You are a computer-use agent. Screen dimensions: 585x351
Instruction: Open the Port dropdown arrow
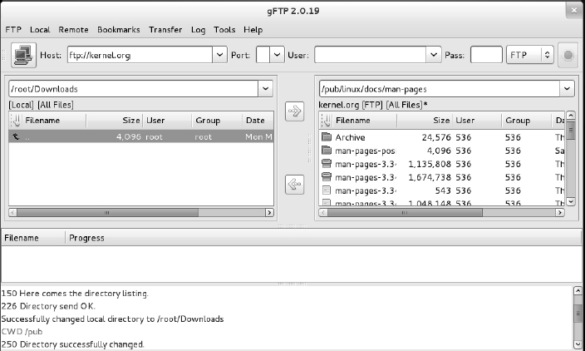pos(277,55)
